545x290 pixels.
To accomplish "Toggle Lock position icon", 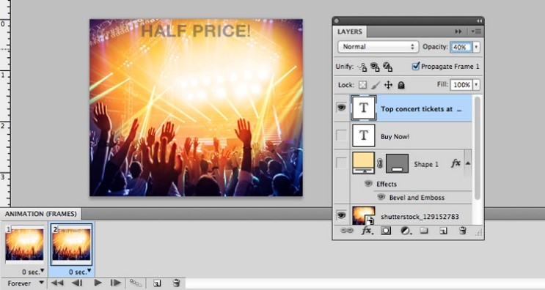I will coord(388,85).
